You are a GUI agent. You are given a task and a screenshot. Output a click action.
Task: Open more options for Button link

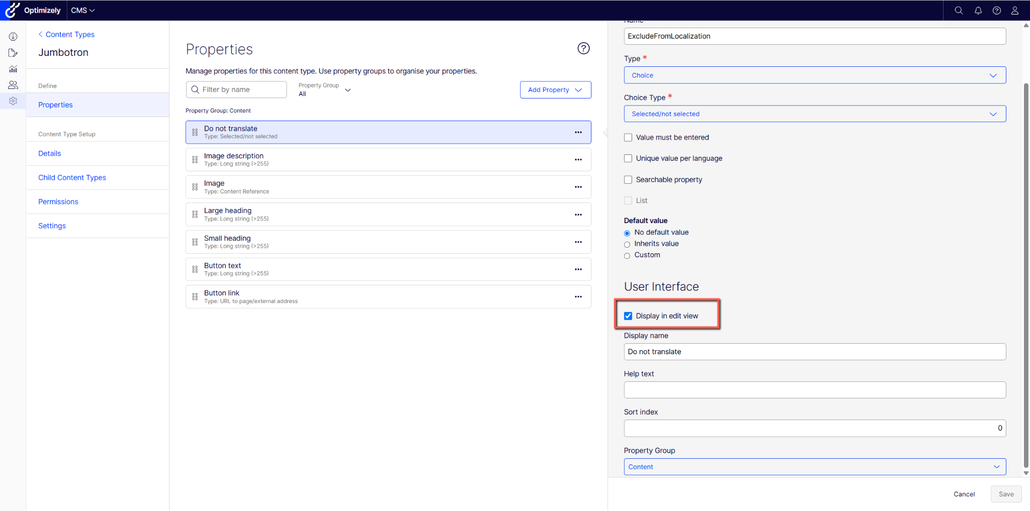pos(578,297)
